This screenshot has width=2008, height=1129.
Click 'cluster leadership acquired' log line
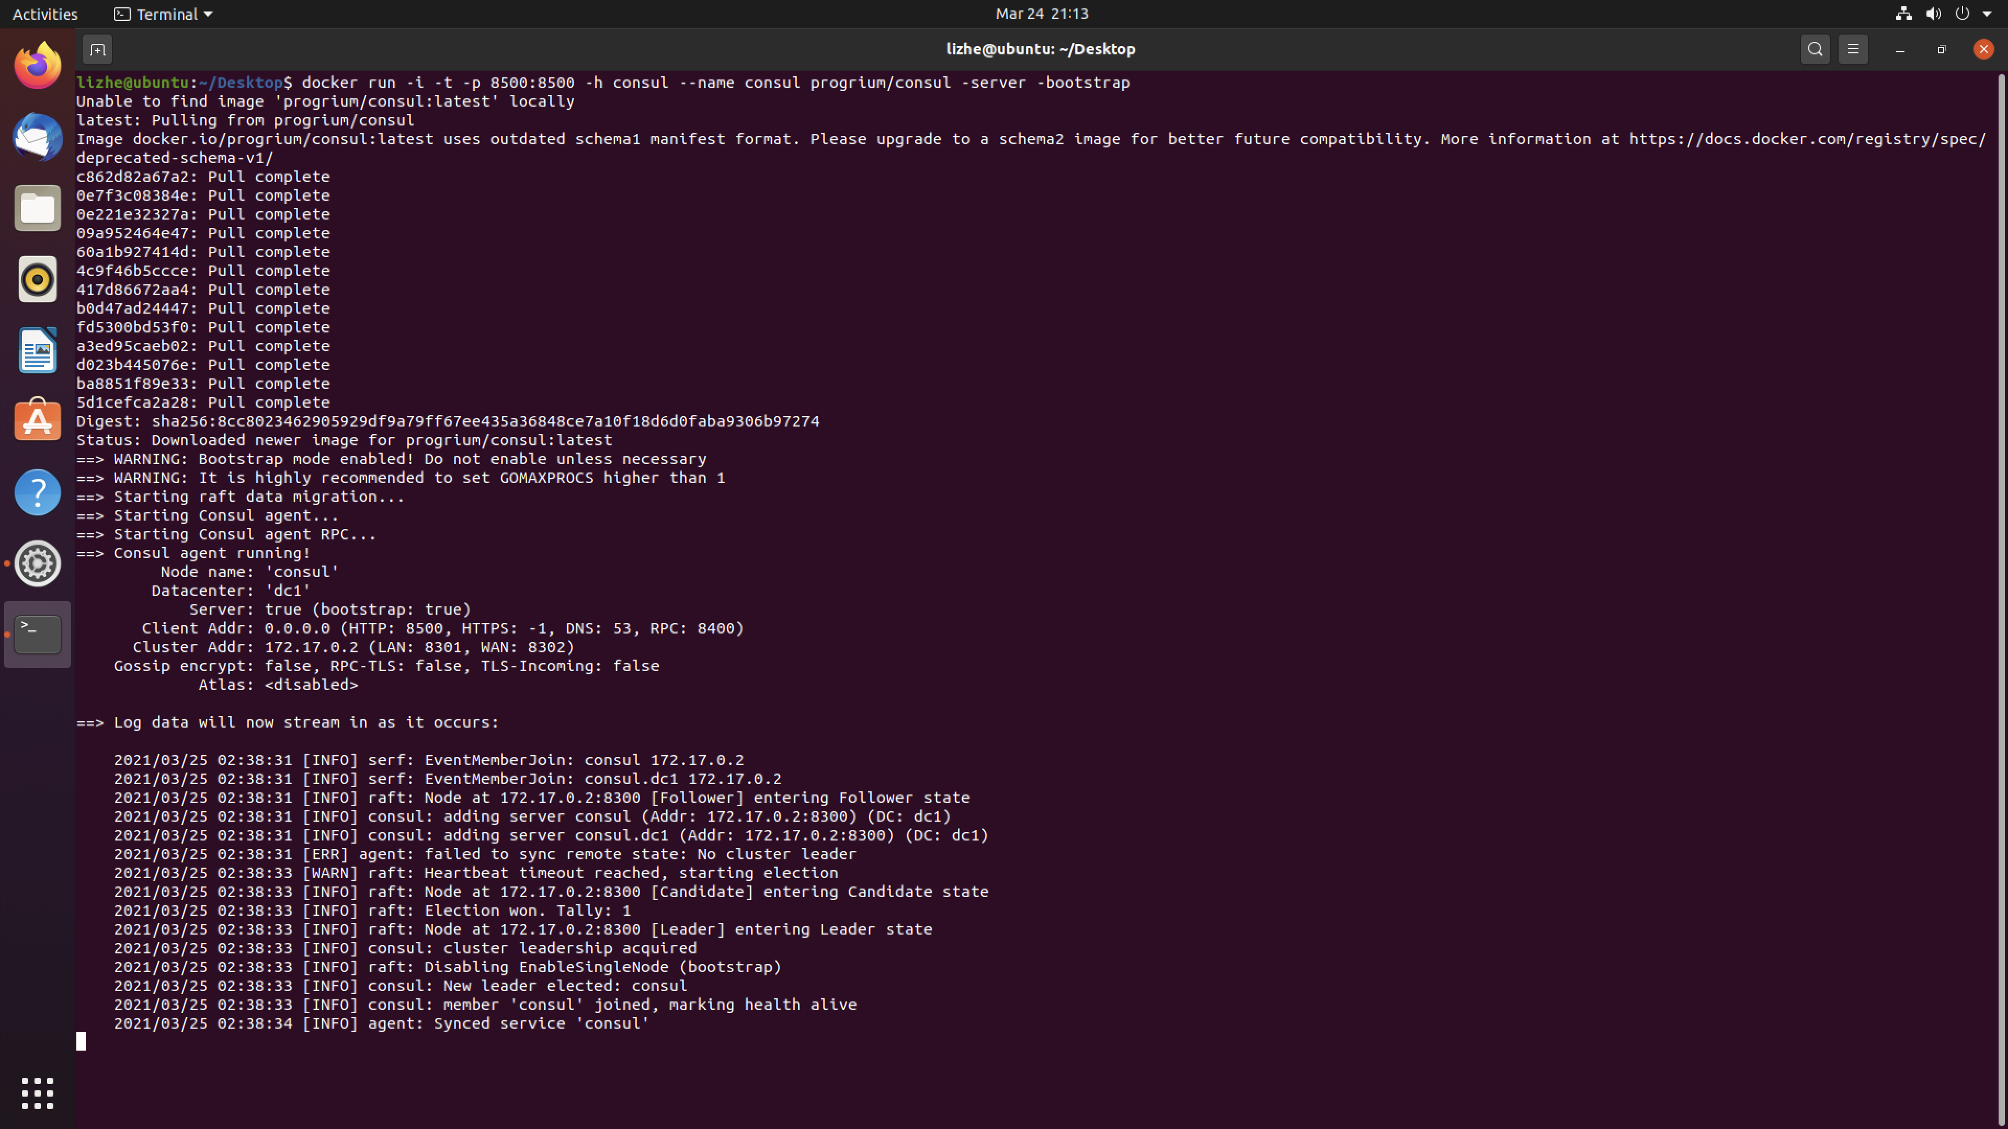(x=405, y=948)
